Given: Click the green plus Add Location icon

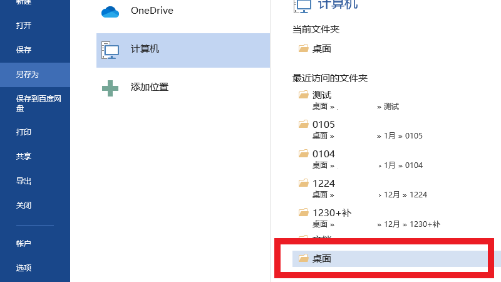Looking at the screenshot, I should coord(110,88).
